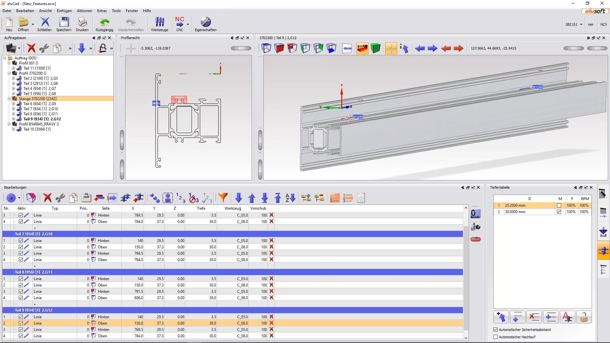This screenshot has width=610, height=343.
Task: Enable Automatischer Nachlauf checkbox
Action: 496,336
